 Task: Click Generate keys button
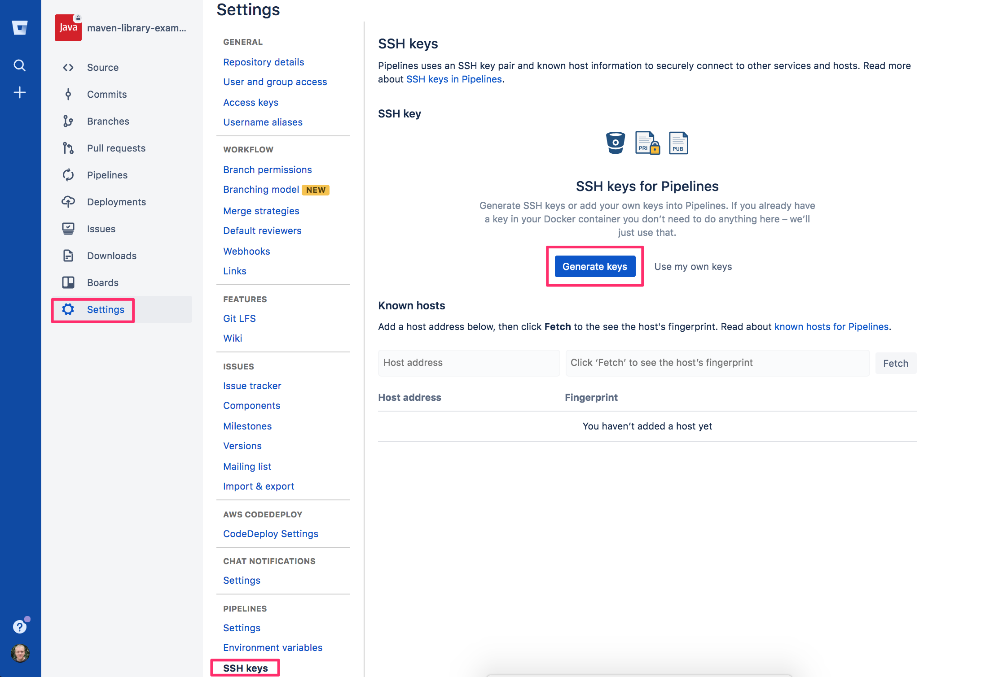[595, 265]
